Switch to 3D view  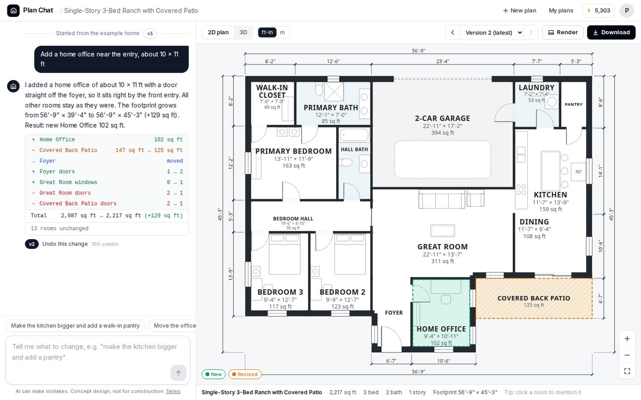[x=244, y=32]
